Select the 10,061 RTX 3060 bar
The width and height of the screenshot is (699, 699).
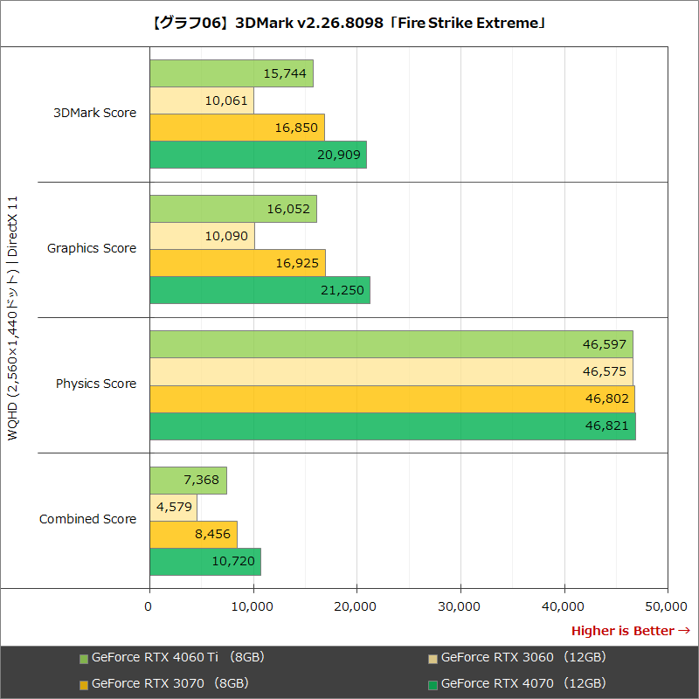201,100
